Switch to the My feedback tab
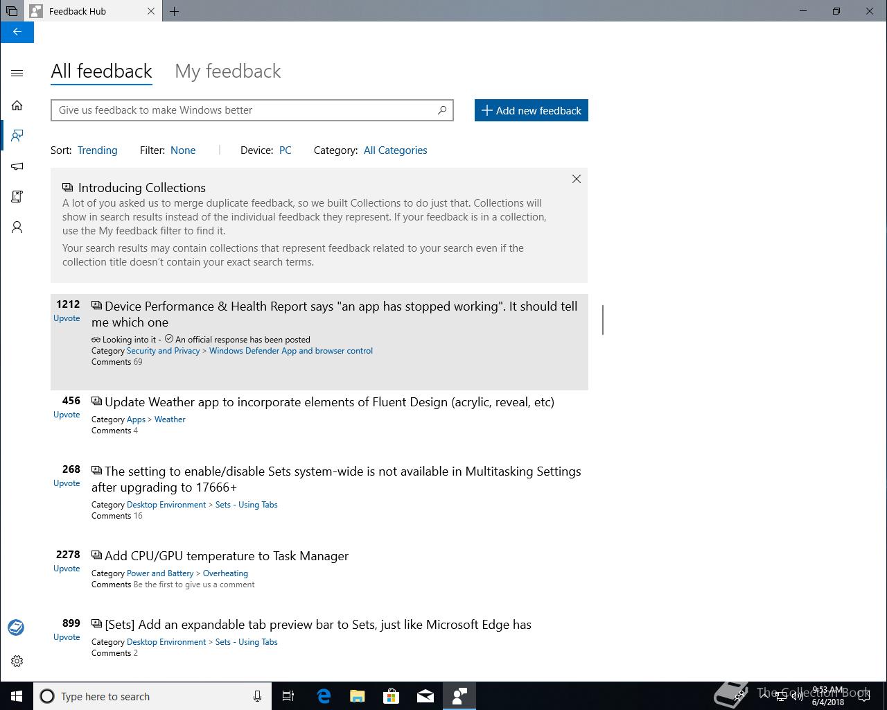The width and height of the screenshot is (887, 710). (x=228, y=71)
